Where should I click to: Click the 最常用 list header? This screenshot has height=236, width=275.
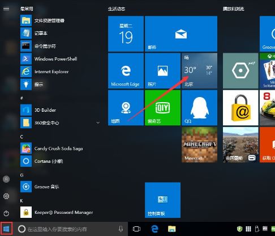coord(27,9)
